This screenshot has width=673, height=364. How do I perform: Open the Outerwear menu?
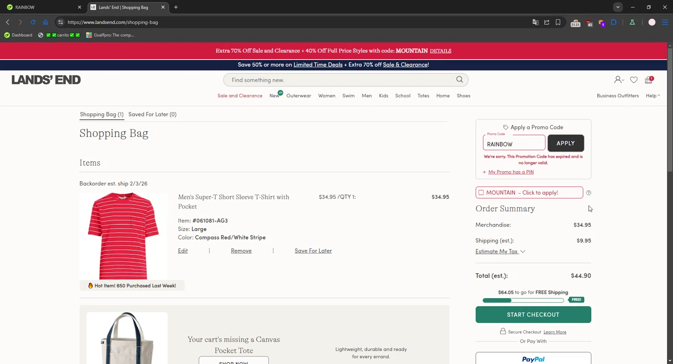[x=299, y=95]
